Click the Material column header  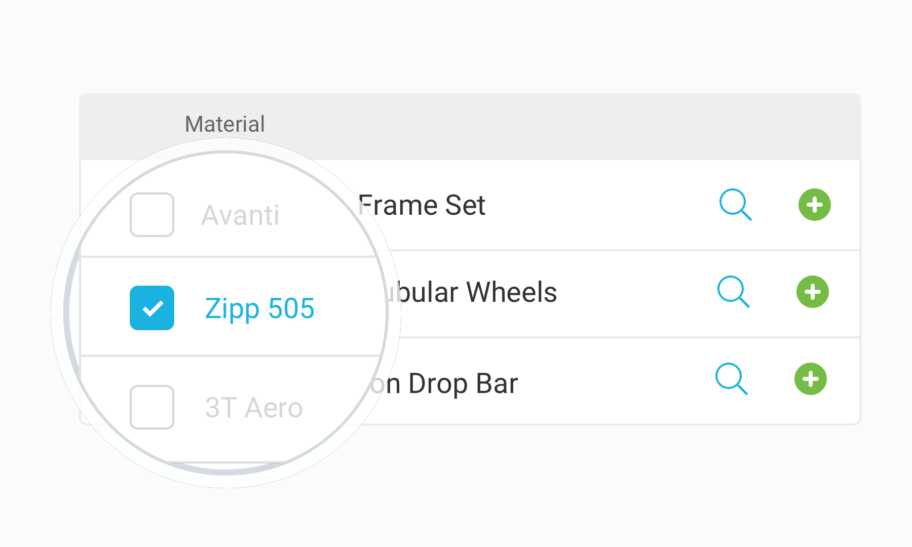[x=224, y=124]
